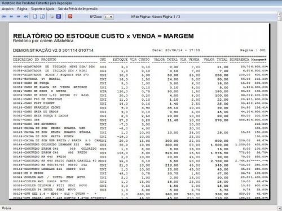Click the DIFERENÇA column header
Viewport: 282px width, 211px height.
pyautogui.click(x=239, y=60)
